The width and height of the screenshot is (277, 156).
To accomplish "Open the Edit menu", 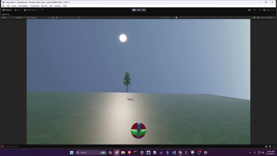I will click(8, 6).
